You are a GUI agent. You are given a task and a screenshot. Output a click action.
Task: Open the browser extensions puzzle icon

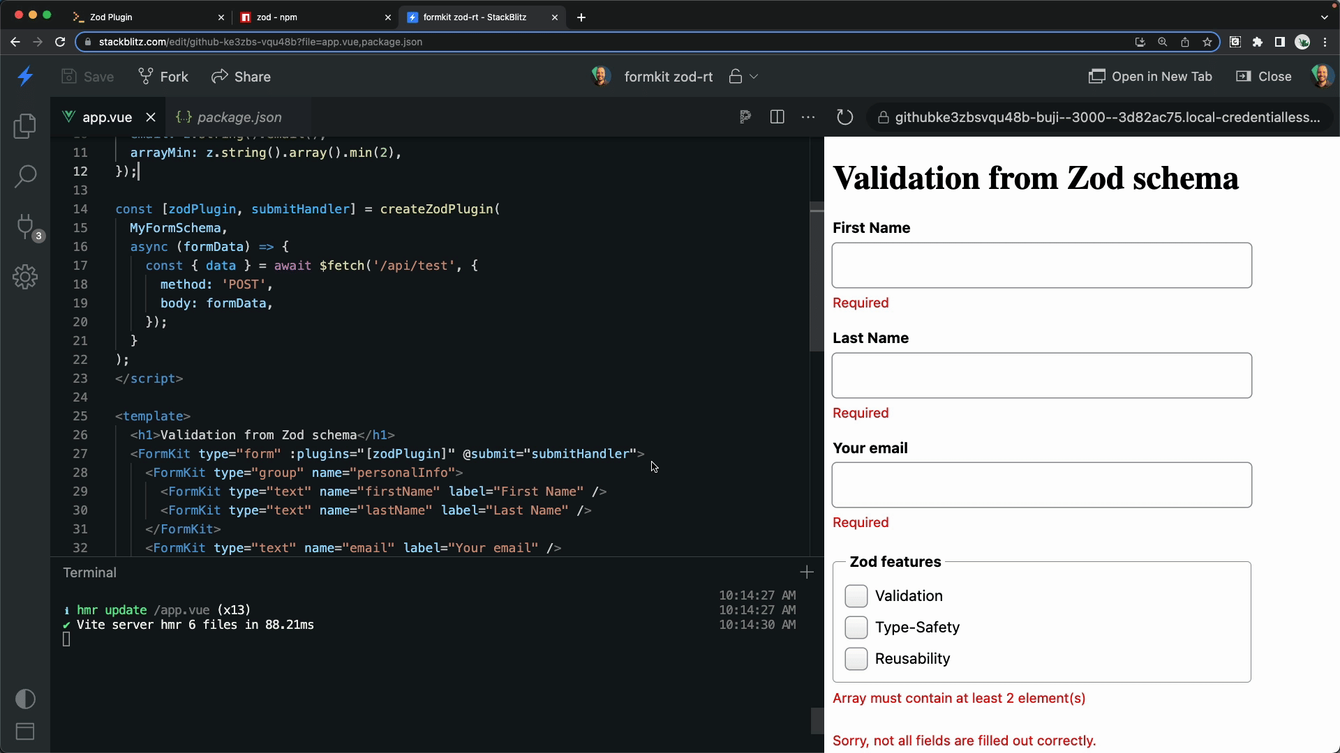tap(1258, 42)
